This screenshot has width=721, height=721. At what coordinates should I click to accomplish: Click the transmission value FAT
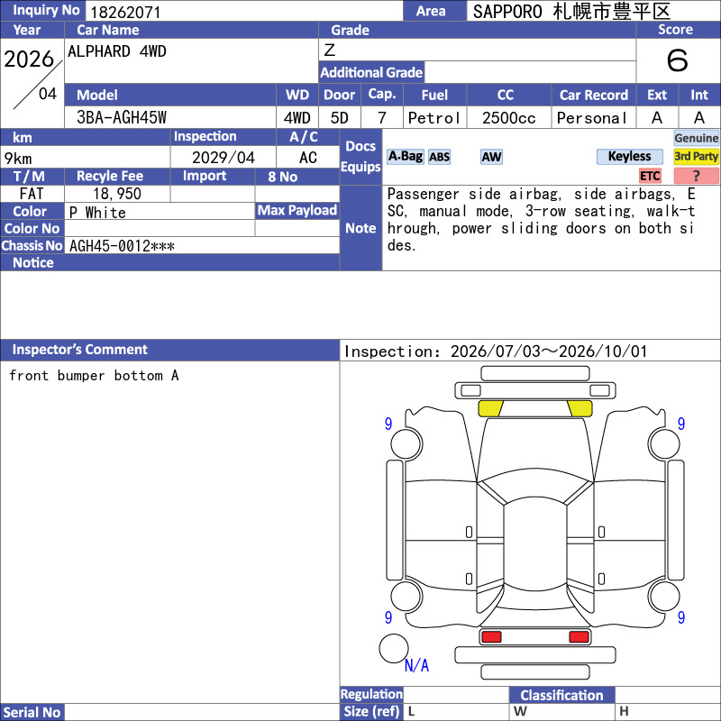click(x=32, y=194)
